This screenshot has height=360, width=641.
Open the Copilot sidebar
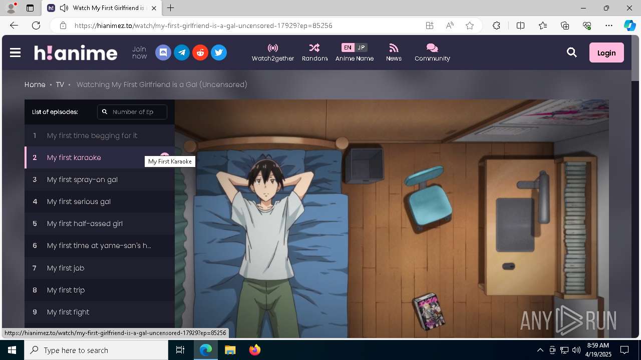(x=630, y=25)
